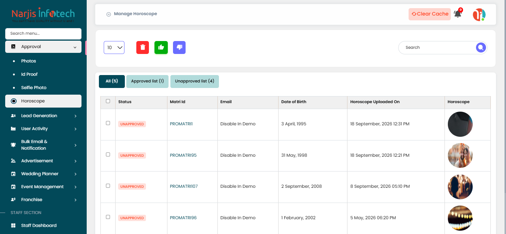
Task: Check the row checkbox for PROMATRI95
Action: pyautogui.click(x=108, y=155)
